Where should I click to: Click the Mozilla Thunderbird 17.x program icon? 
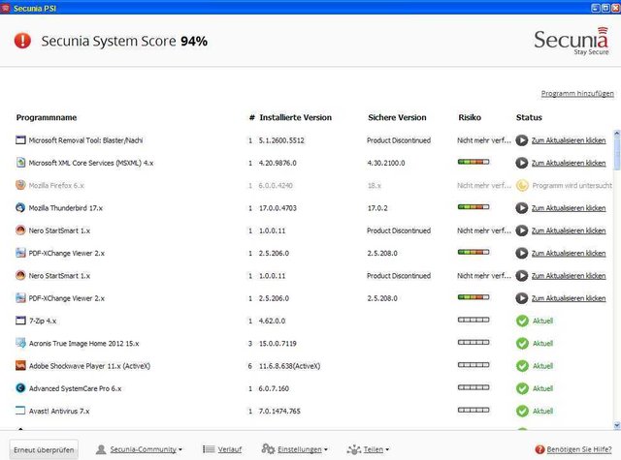20,207
